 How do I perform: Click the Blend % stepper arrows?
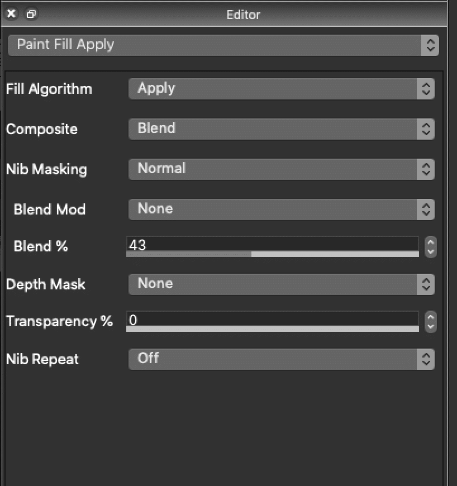point(430,247)
